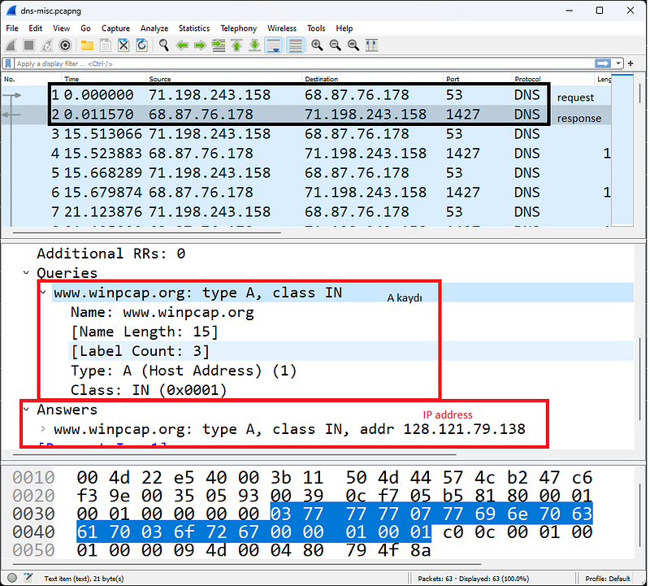Select 'Type: A (Host Address) (1)' field
The width and height of the screenshot is (650, 586).
[184, 371]
